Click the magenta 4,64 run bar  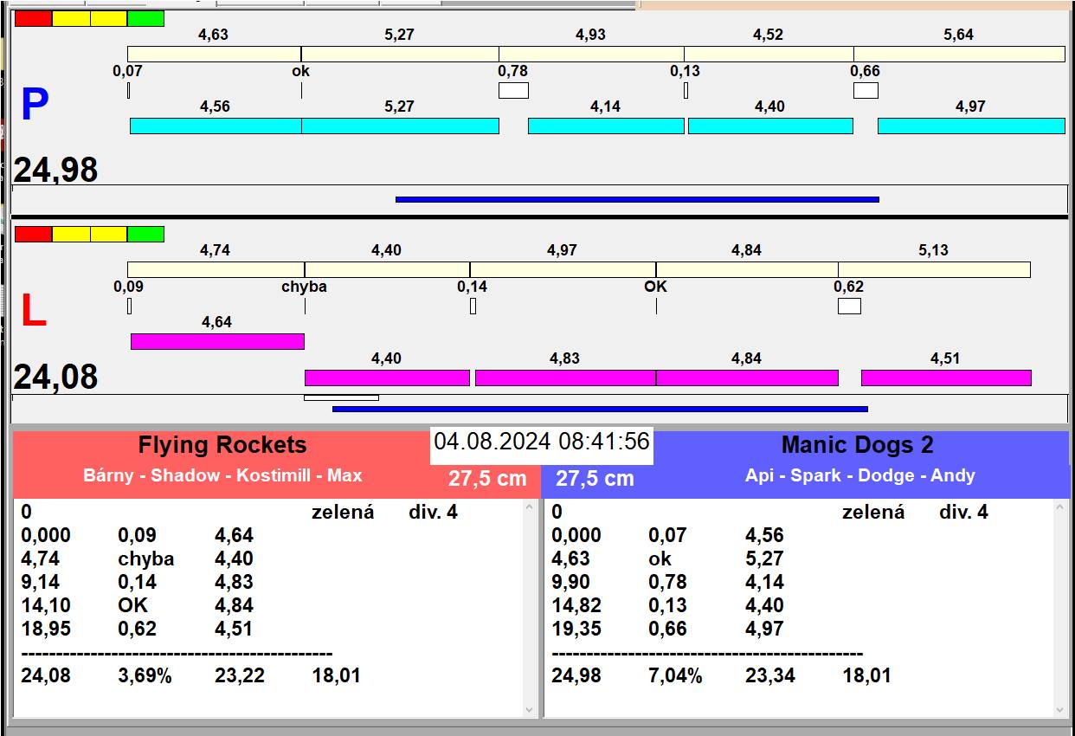217,341
